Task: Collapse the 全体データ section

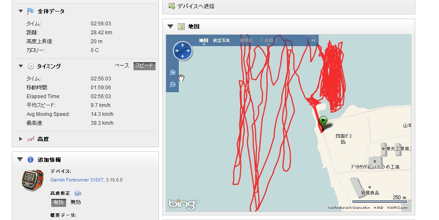Action: coord(20,11)
